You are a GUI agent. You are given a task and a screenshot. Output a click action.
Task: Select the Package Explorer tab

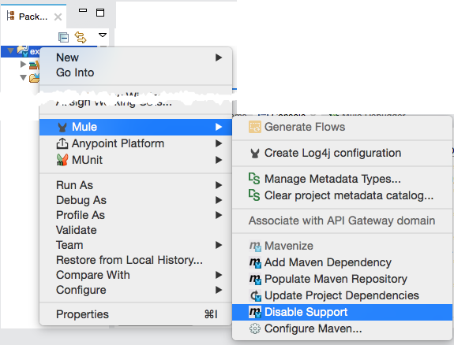(33, 17)
